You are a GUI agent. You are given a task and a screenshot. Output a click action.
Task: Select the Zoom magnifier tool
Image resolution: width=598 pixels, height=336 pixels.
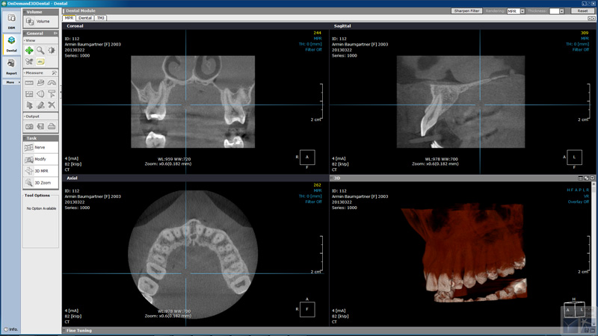pyautogui.click(x=40, y=51)
